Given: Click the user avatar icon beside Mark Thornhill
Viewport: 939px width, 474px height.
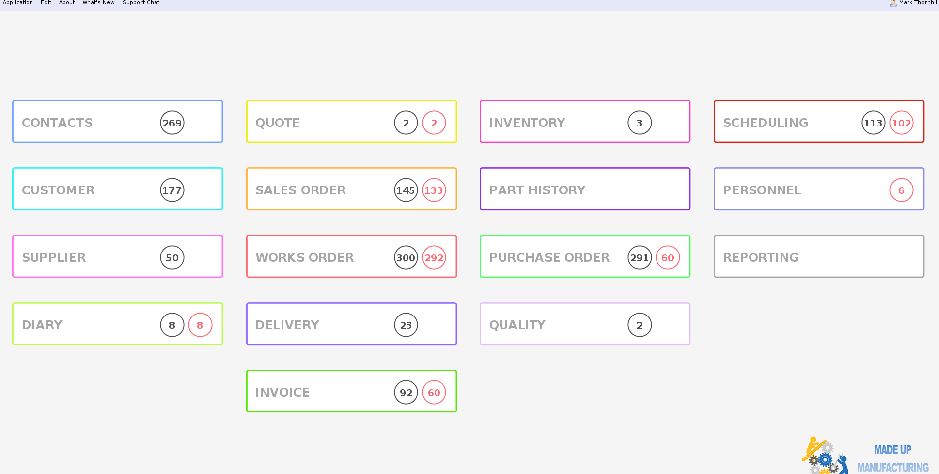Looking at the screenshot, I should pyautogui.click(x=893, y=3).
